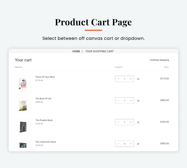Delete The Canterville Ghost from cart
Screen dimensions: 187x168
pos(138,144)
